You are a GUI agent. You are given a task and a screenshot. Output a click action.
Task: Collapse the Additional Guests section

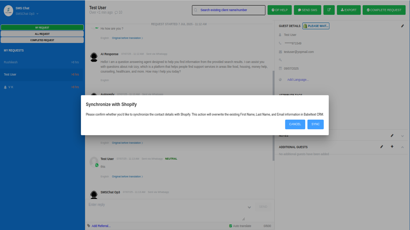402,147
